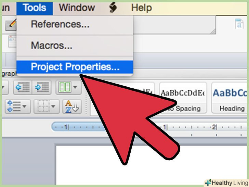Expand the borders dropdown arrow
Viewport: 249px width, 187px height.
(x=53, y=106)
